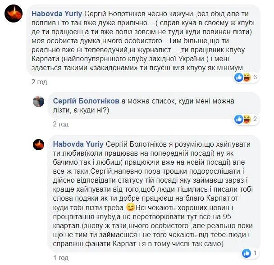Open reaction count 6 on the top comment
This screenshot has width=274, height=265.
coord(255,77)
